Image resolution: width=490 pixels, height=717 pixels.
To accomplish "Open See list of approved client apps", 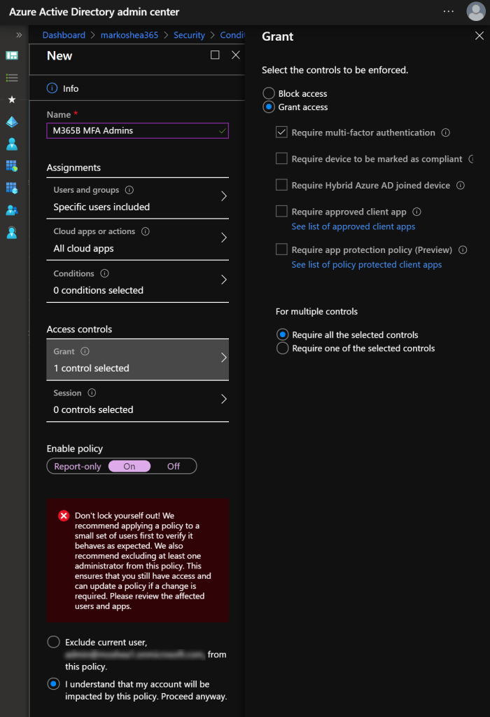I will [353, 226].
